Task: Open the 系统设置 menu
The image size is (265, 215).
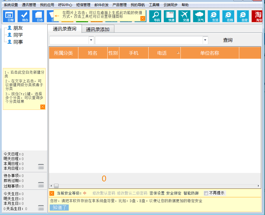Action: (x=11, y=5)
